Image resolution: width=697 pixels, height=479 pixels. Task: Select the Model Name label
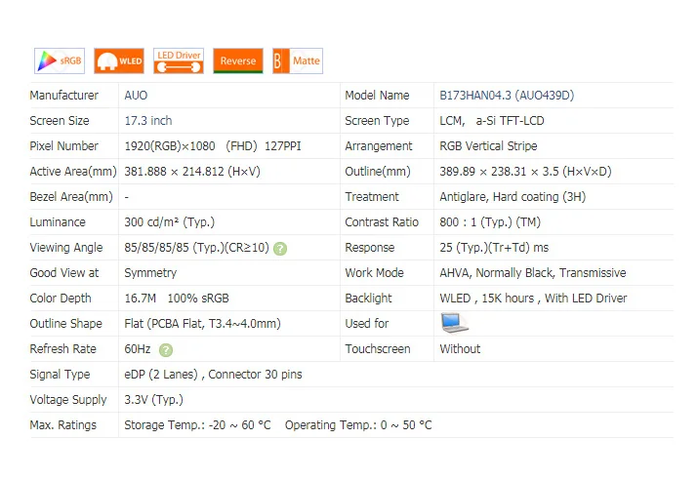point(377,96)
